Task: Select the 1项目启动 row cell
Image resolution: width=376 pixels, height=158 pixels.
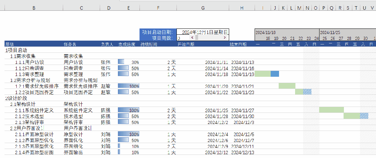Action: 34,50
